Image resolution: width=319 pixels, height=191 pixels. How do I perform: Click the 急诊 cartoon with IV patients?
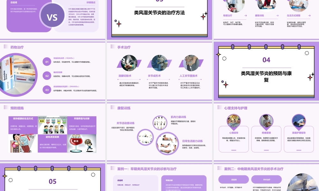click(x=53, y=125)
